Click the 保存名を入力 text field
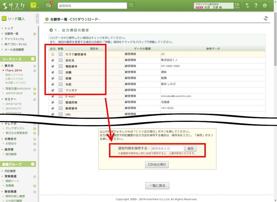The height and width of the screenshot is (202, 277). click(x=168, y=149)
